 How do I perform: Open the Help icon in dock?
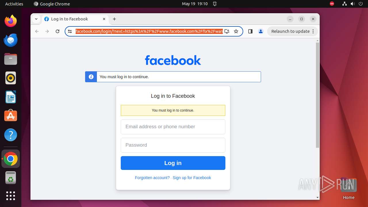pyautogui.click(x=11, y=135)
